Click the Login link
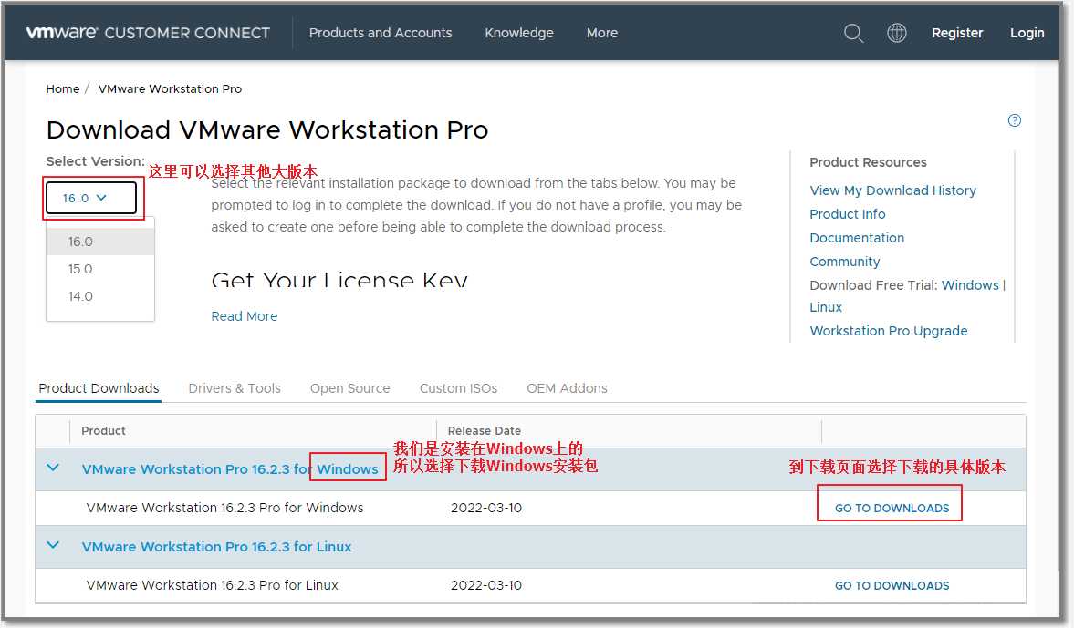 tap(1027, 33)
